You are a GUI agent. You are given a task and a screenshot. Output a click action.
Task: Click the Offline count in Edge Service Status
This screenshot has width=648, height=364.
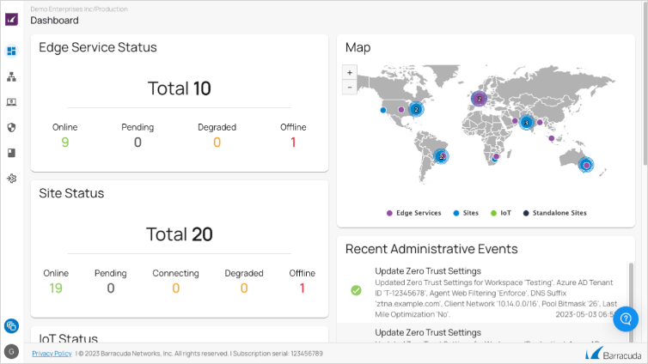tap(293, 143)
